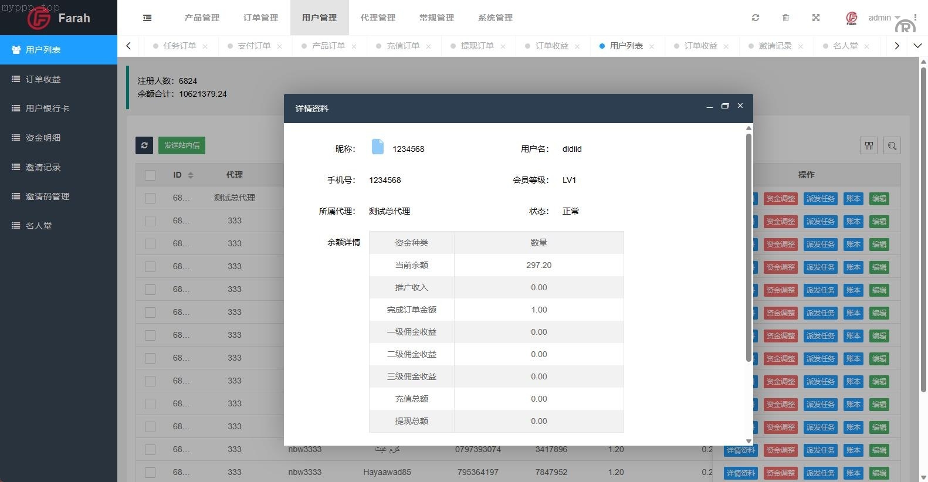Open 资金明细 in the sidebar

click(43, 138)
